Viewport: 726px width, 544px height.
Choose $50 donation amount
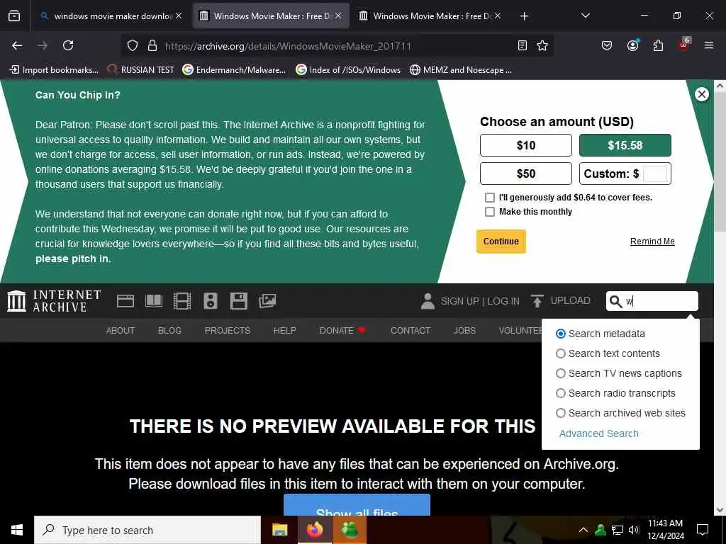526,174
